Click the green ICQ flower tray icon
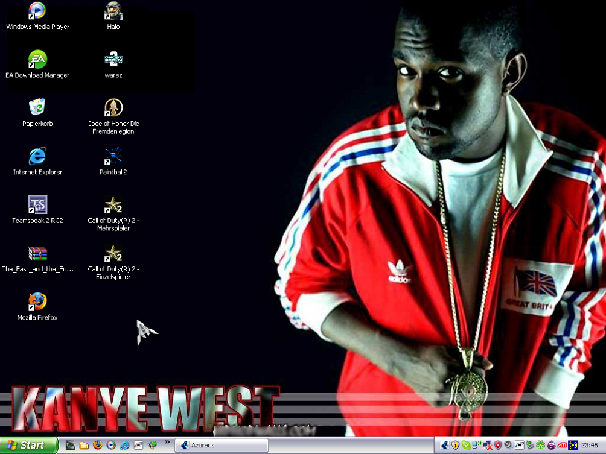Image resolution: width=606 pixels, height=454 pixels. click(540, 445)
